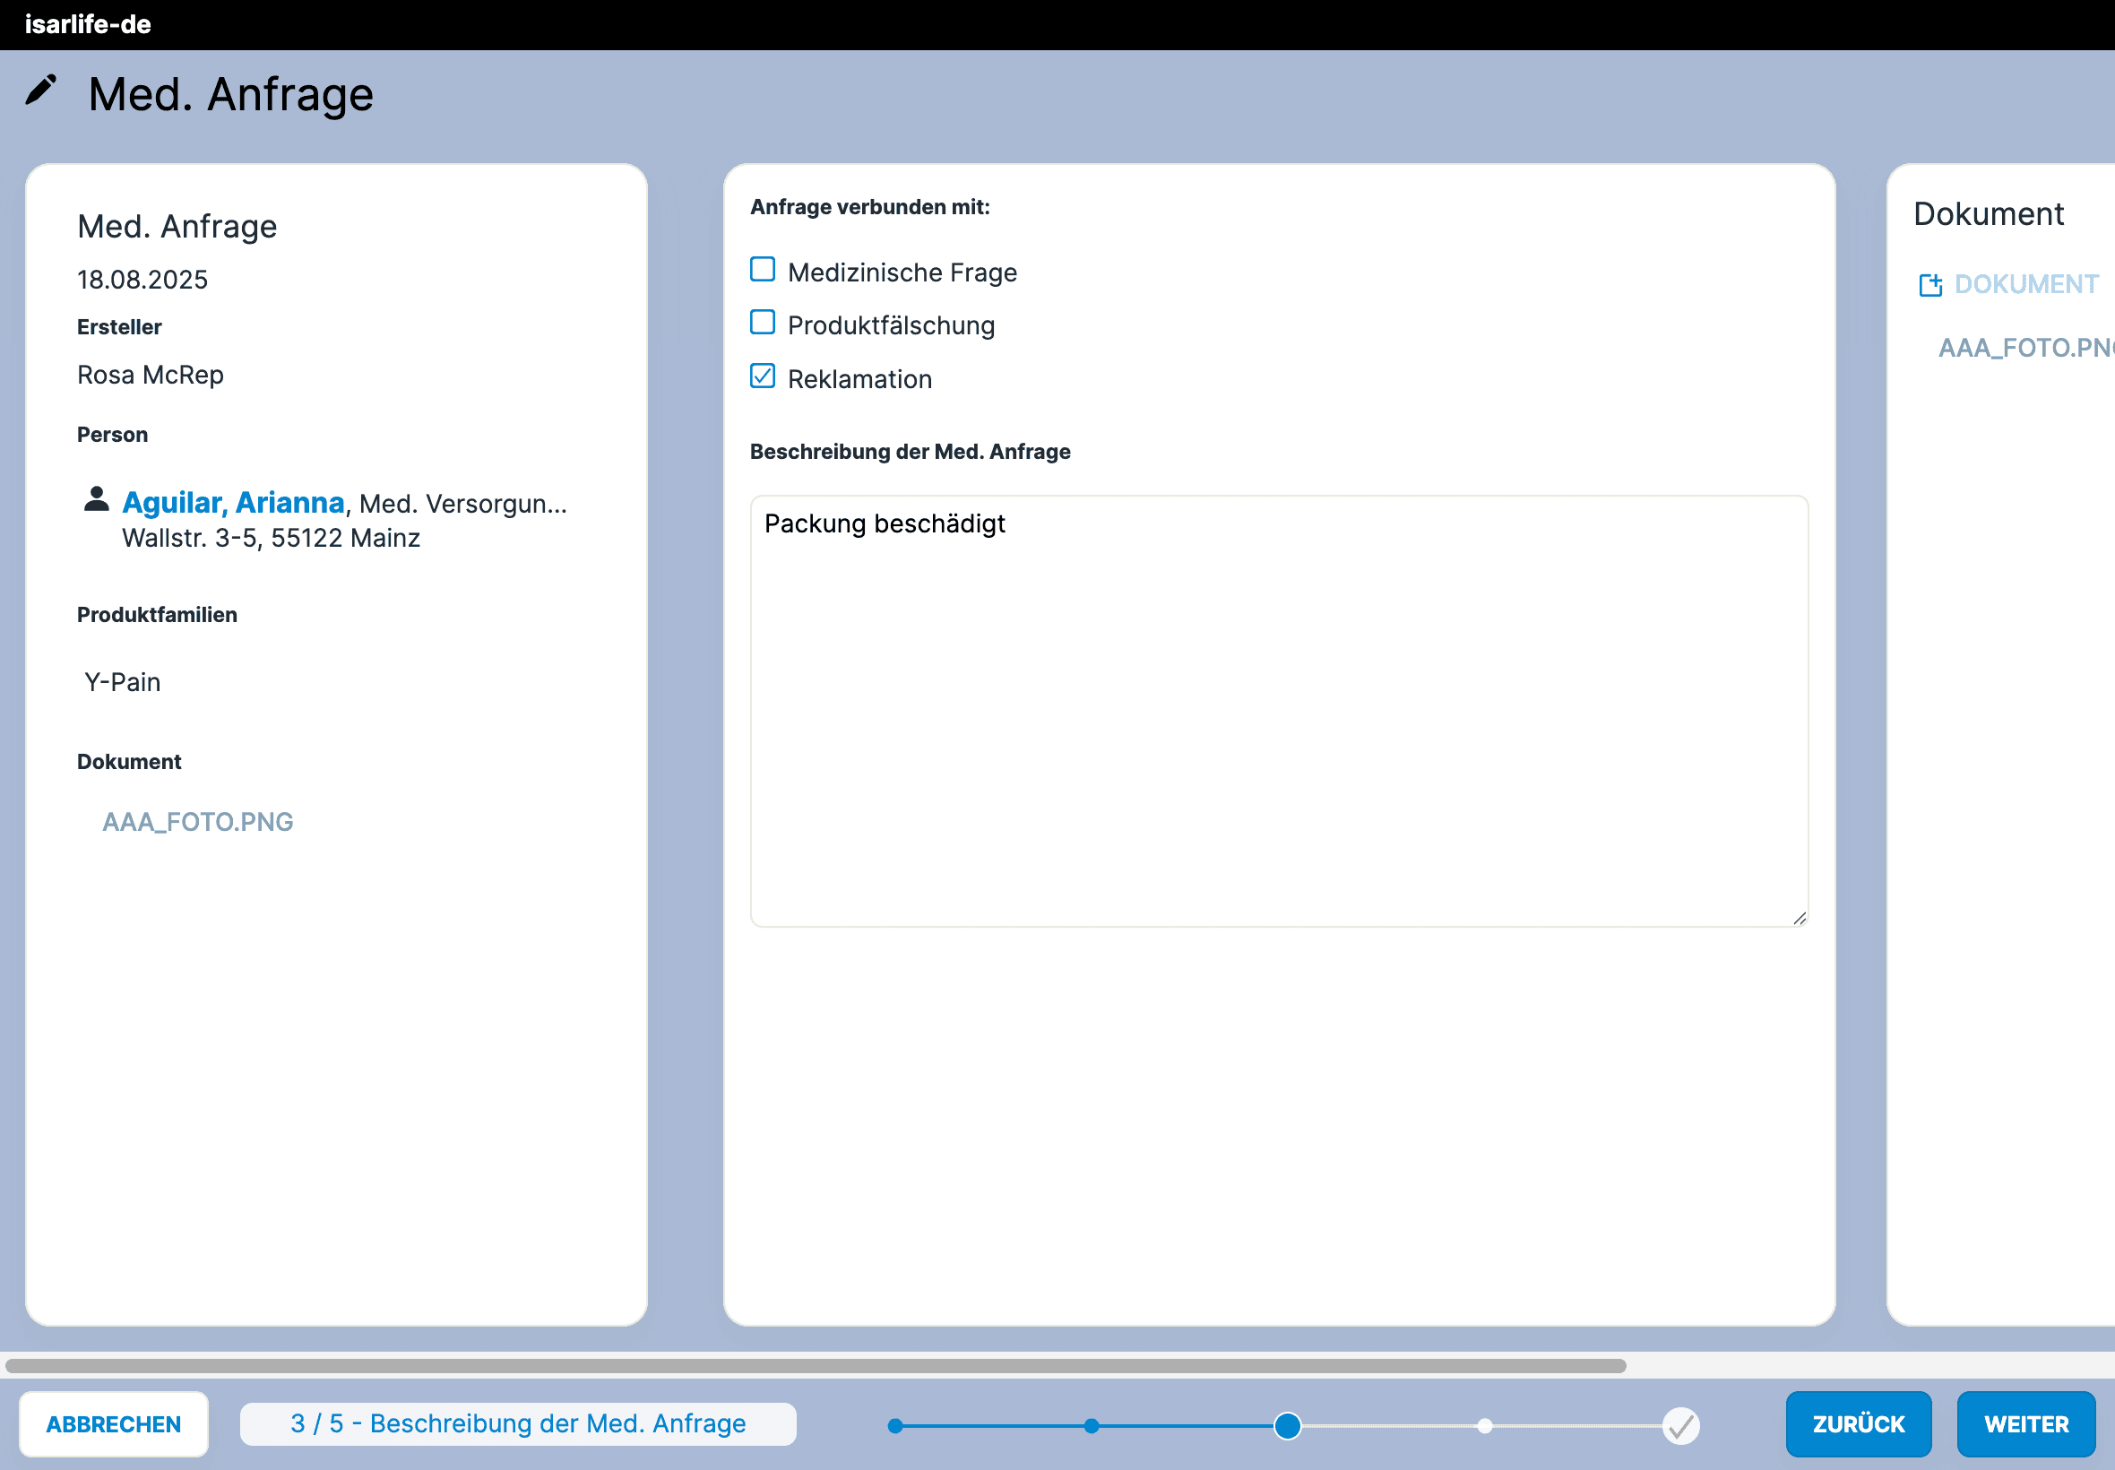The width and height of the screenshot is (2115, 1470).
Task: Open AAA_FOTO.PNG in left summary panel
Action: click(x=197, y=822)
